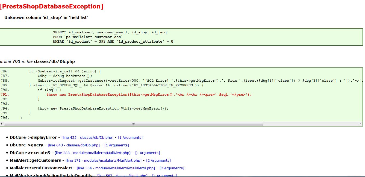Click the PrestaShopDatabaseException heading

[52, 7]
